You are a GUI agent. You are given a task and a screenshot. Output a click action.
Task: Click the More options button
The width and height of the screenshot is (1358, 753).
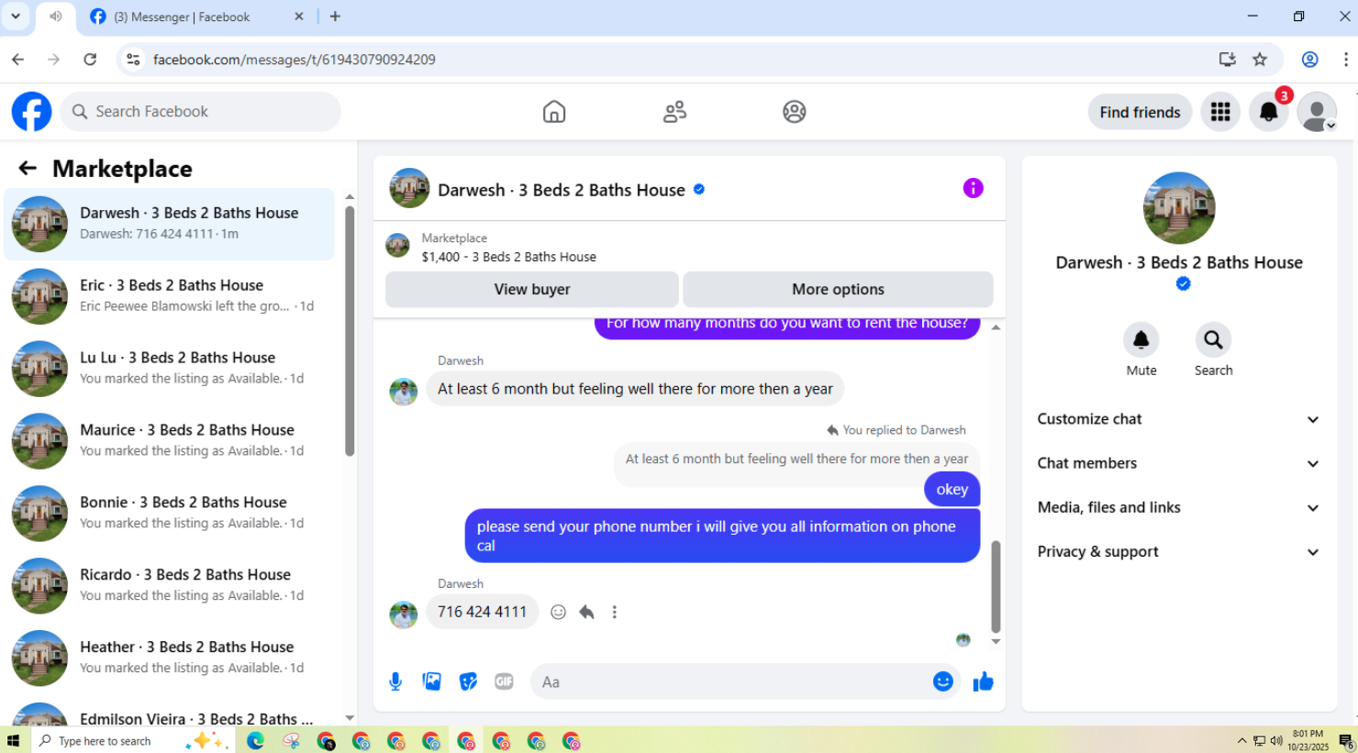pos(838,289)
